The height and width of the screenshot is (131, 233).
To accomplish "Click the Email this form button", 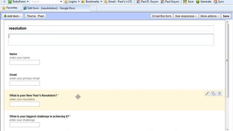I will [162, 16].
